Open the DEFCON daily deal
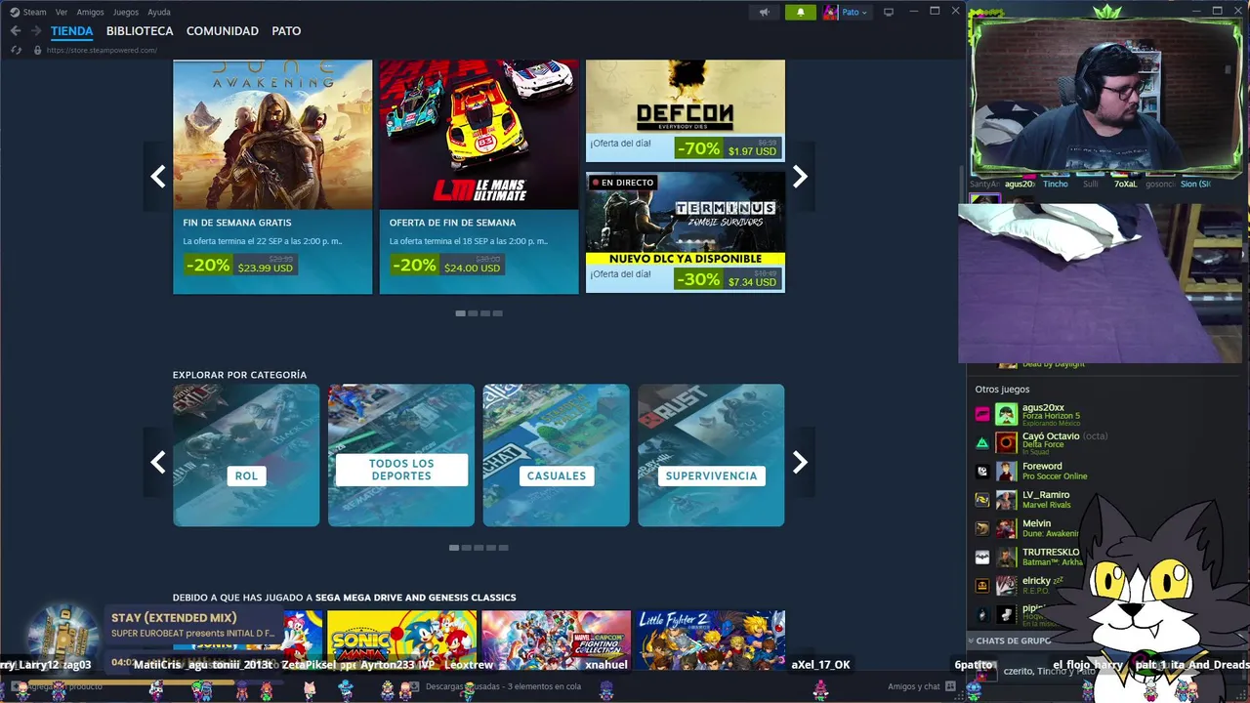 click(685, 110)
